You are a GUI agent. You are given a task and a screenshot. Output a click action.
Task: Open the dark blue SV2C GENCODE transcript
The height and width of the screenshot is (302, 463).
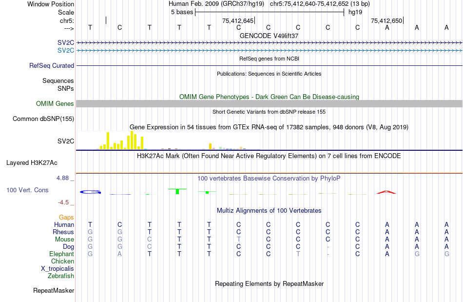pos(270,43)
